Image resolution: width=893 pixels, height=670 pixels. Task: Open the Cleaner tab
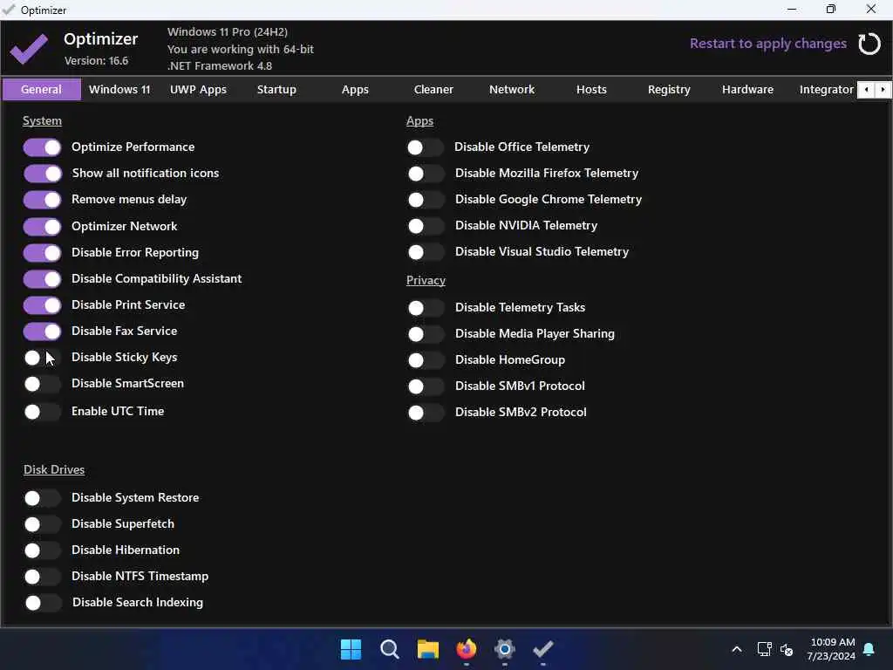point(433,90)
